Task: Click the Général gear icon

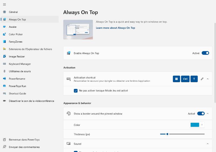Action: click(x=4, y=12)
